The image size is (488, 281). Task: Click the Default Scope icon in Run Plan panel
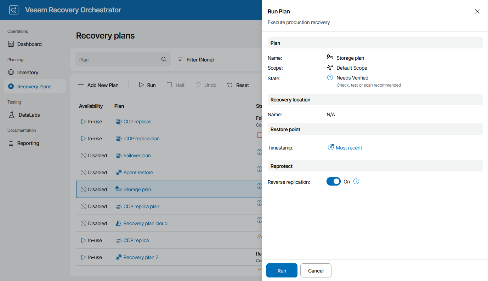pyautogui.click(x=330, y=68)
